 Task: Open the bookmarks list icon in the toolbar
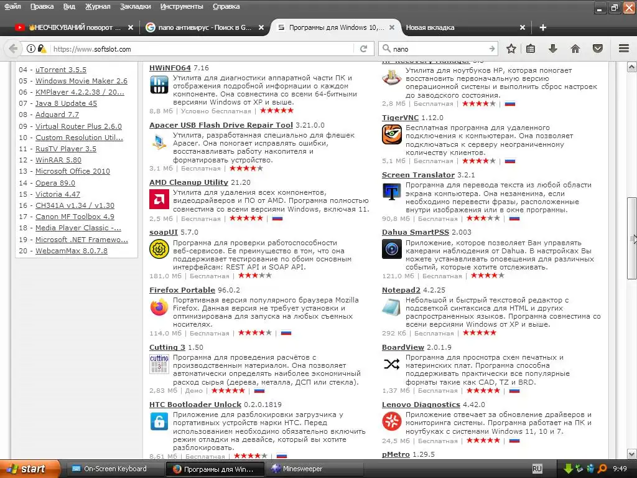tap(531, 49)
